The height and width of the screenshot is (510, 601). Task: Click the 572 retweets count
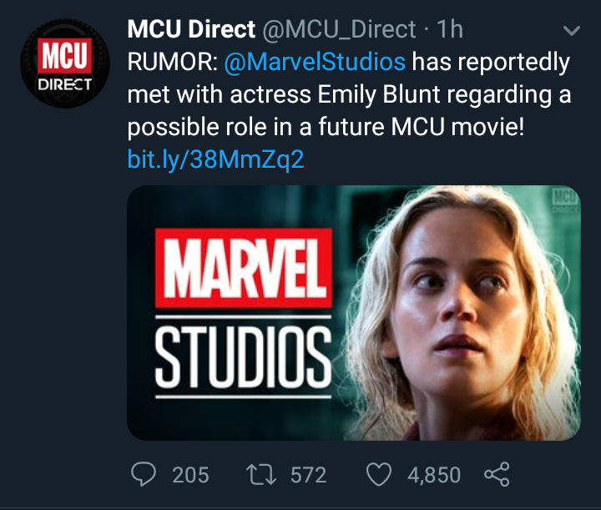308,475
